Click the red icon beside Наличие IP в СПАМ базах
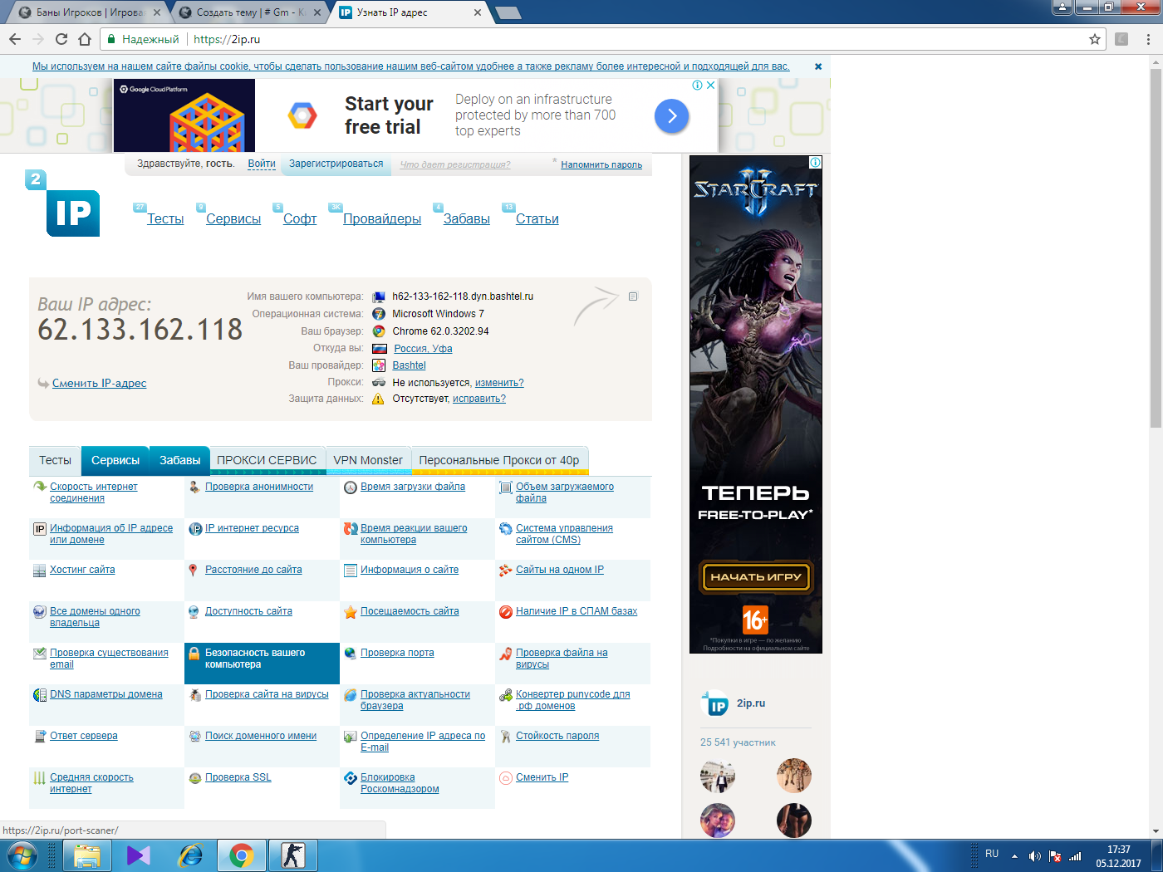Screen dimensions: 1163x872 (506, 612)
